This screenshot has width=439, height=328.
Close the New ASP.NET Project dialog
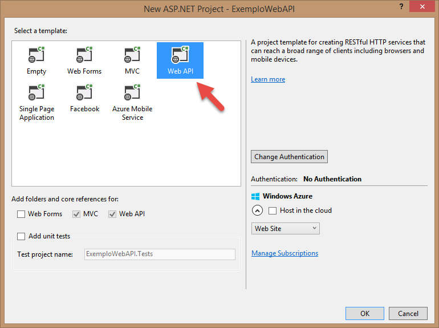422,6
